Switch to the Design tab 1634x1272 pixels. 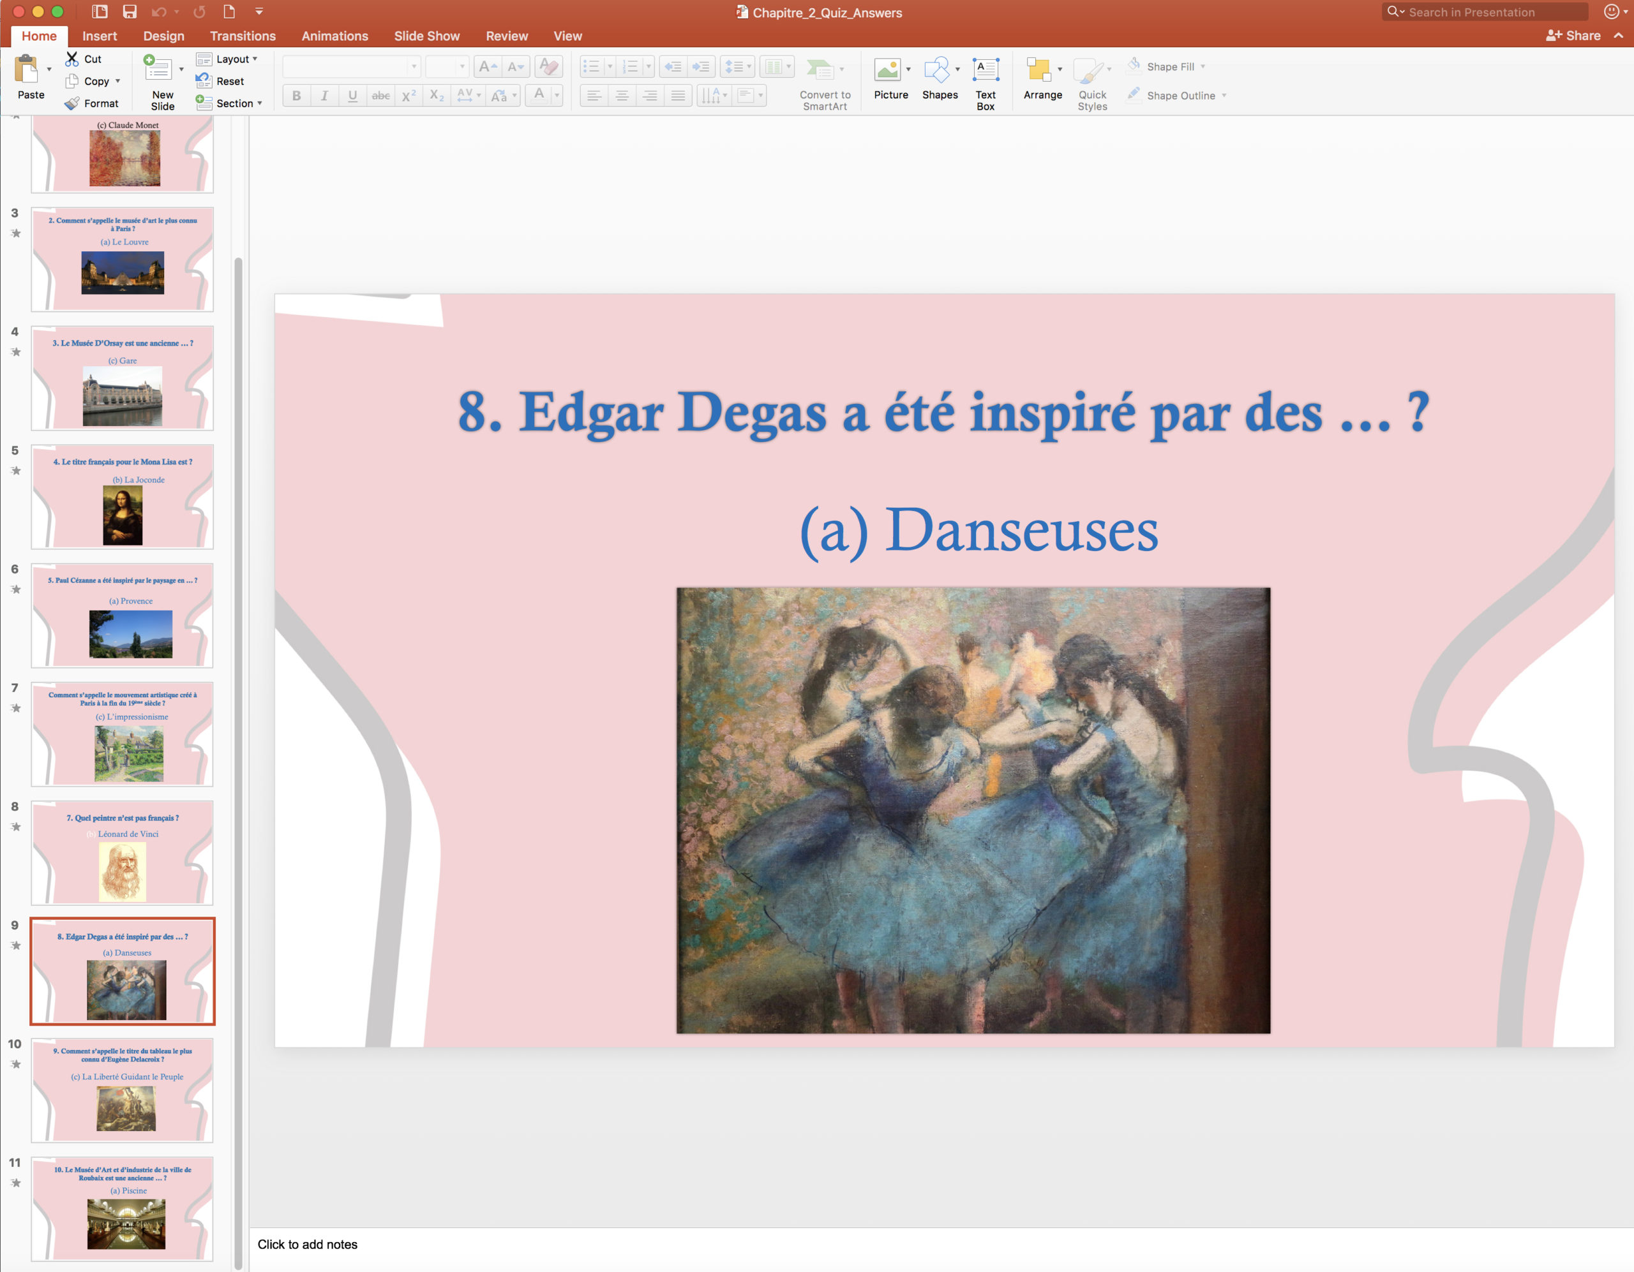164,36
